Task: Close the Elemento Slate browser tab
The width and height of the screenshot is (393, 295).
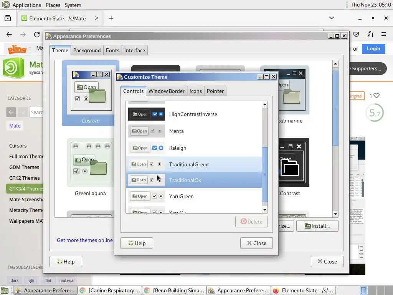Action: pos(96,18)
